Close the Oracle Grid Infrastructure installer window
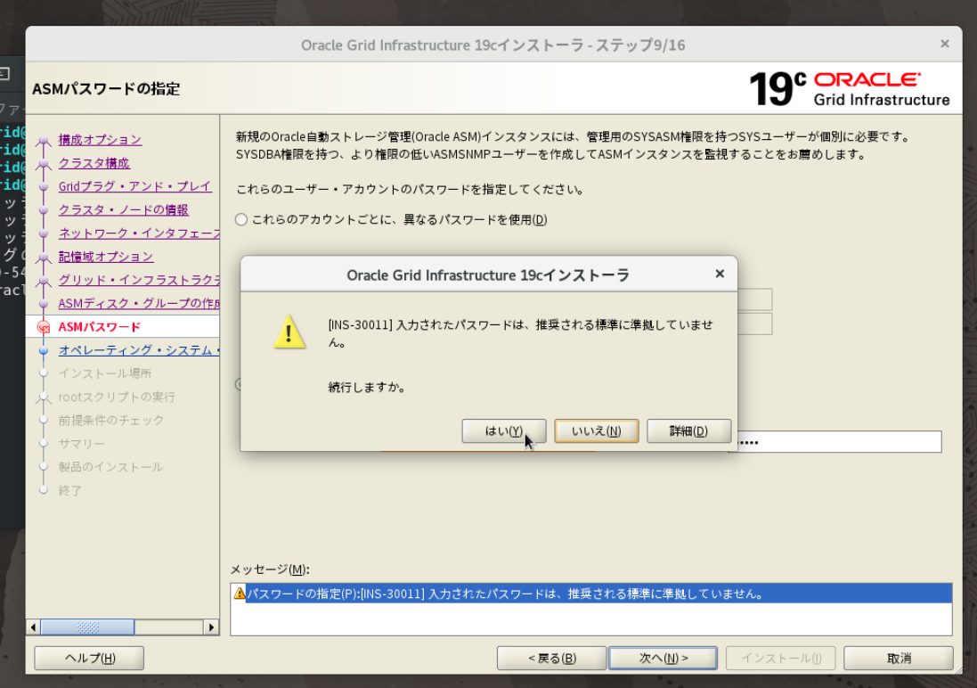Viewport: 977px width, 688px height. pos(945,44)
